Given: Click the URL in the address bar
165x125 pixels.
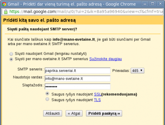Looking at the screenshot, I should click(86, 12).
